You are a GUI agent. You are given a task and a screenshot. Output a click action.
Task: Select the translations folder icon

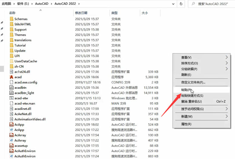click(x=12, y=40)
